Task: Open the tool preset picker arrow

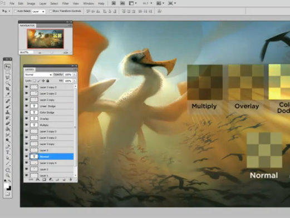Action: point(9,11)
